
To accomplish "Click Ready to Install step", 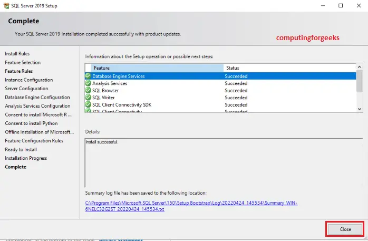I will [21, 149].
